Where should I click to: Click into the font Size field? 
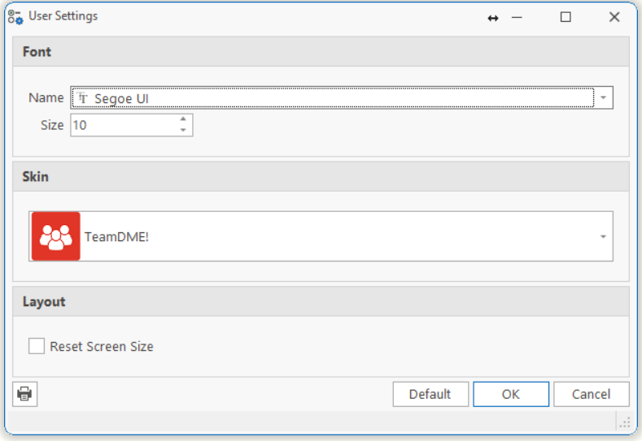(122, 125)
